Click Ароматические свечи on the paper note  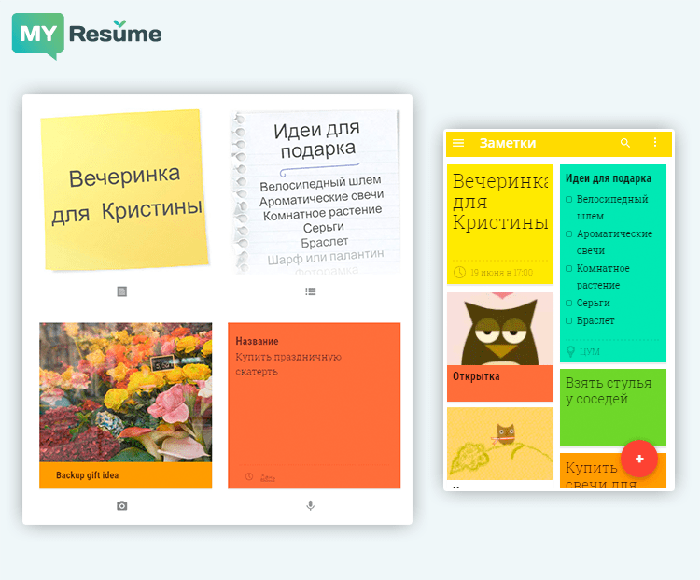click(x=321, y=198)
